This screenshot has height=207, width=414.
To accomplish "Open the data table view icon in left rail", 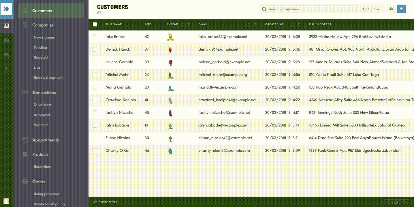I will [x=6, y=26].
